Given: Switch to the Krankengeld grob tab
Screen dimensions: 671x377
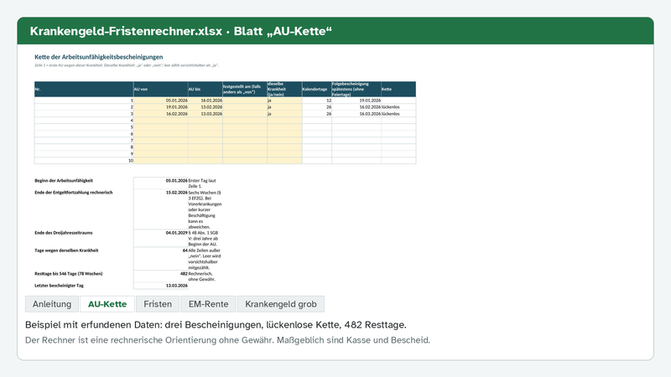Looking at the screenshot, I should click(x=281, y=304).
